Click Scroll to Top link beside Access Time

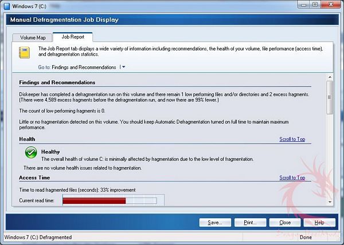point(292,177)
